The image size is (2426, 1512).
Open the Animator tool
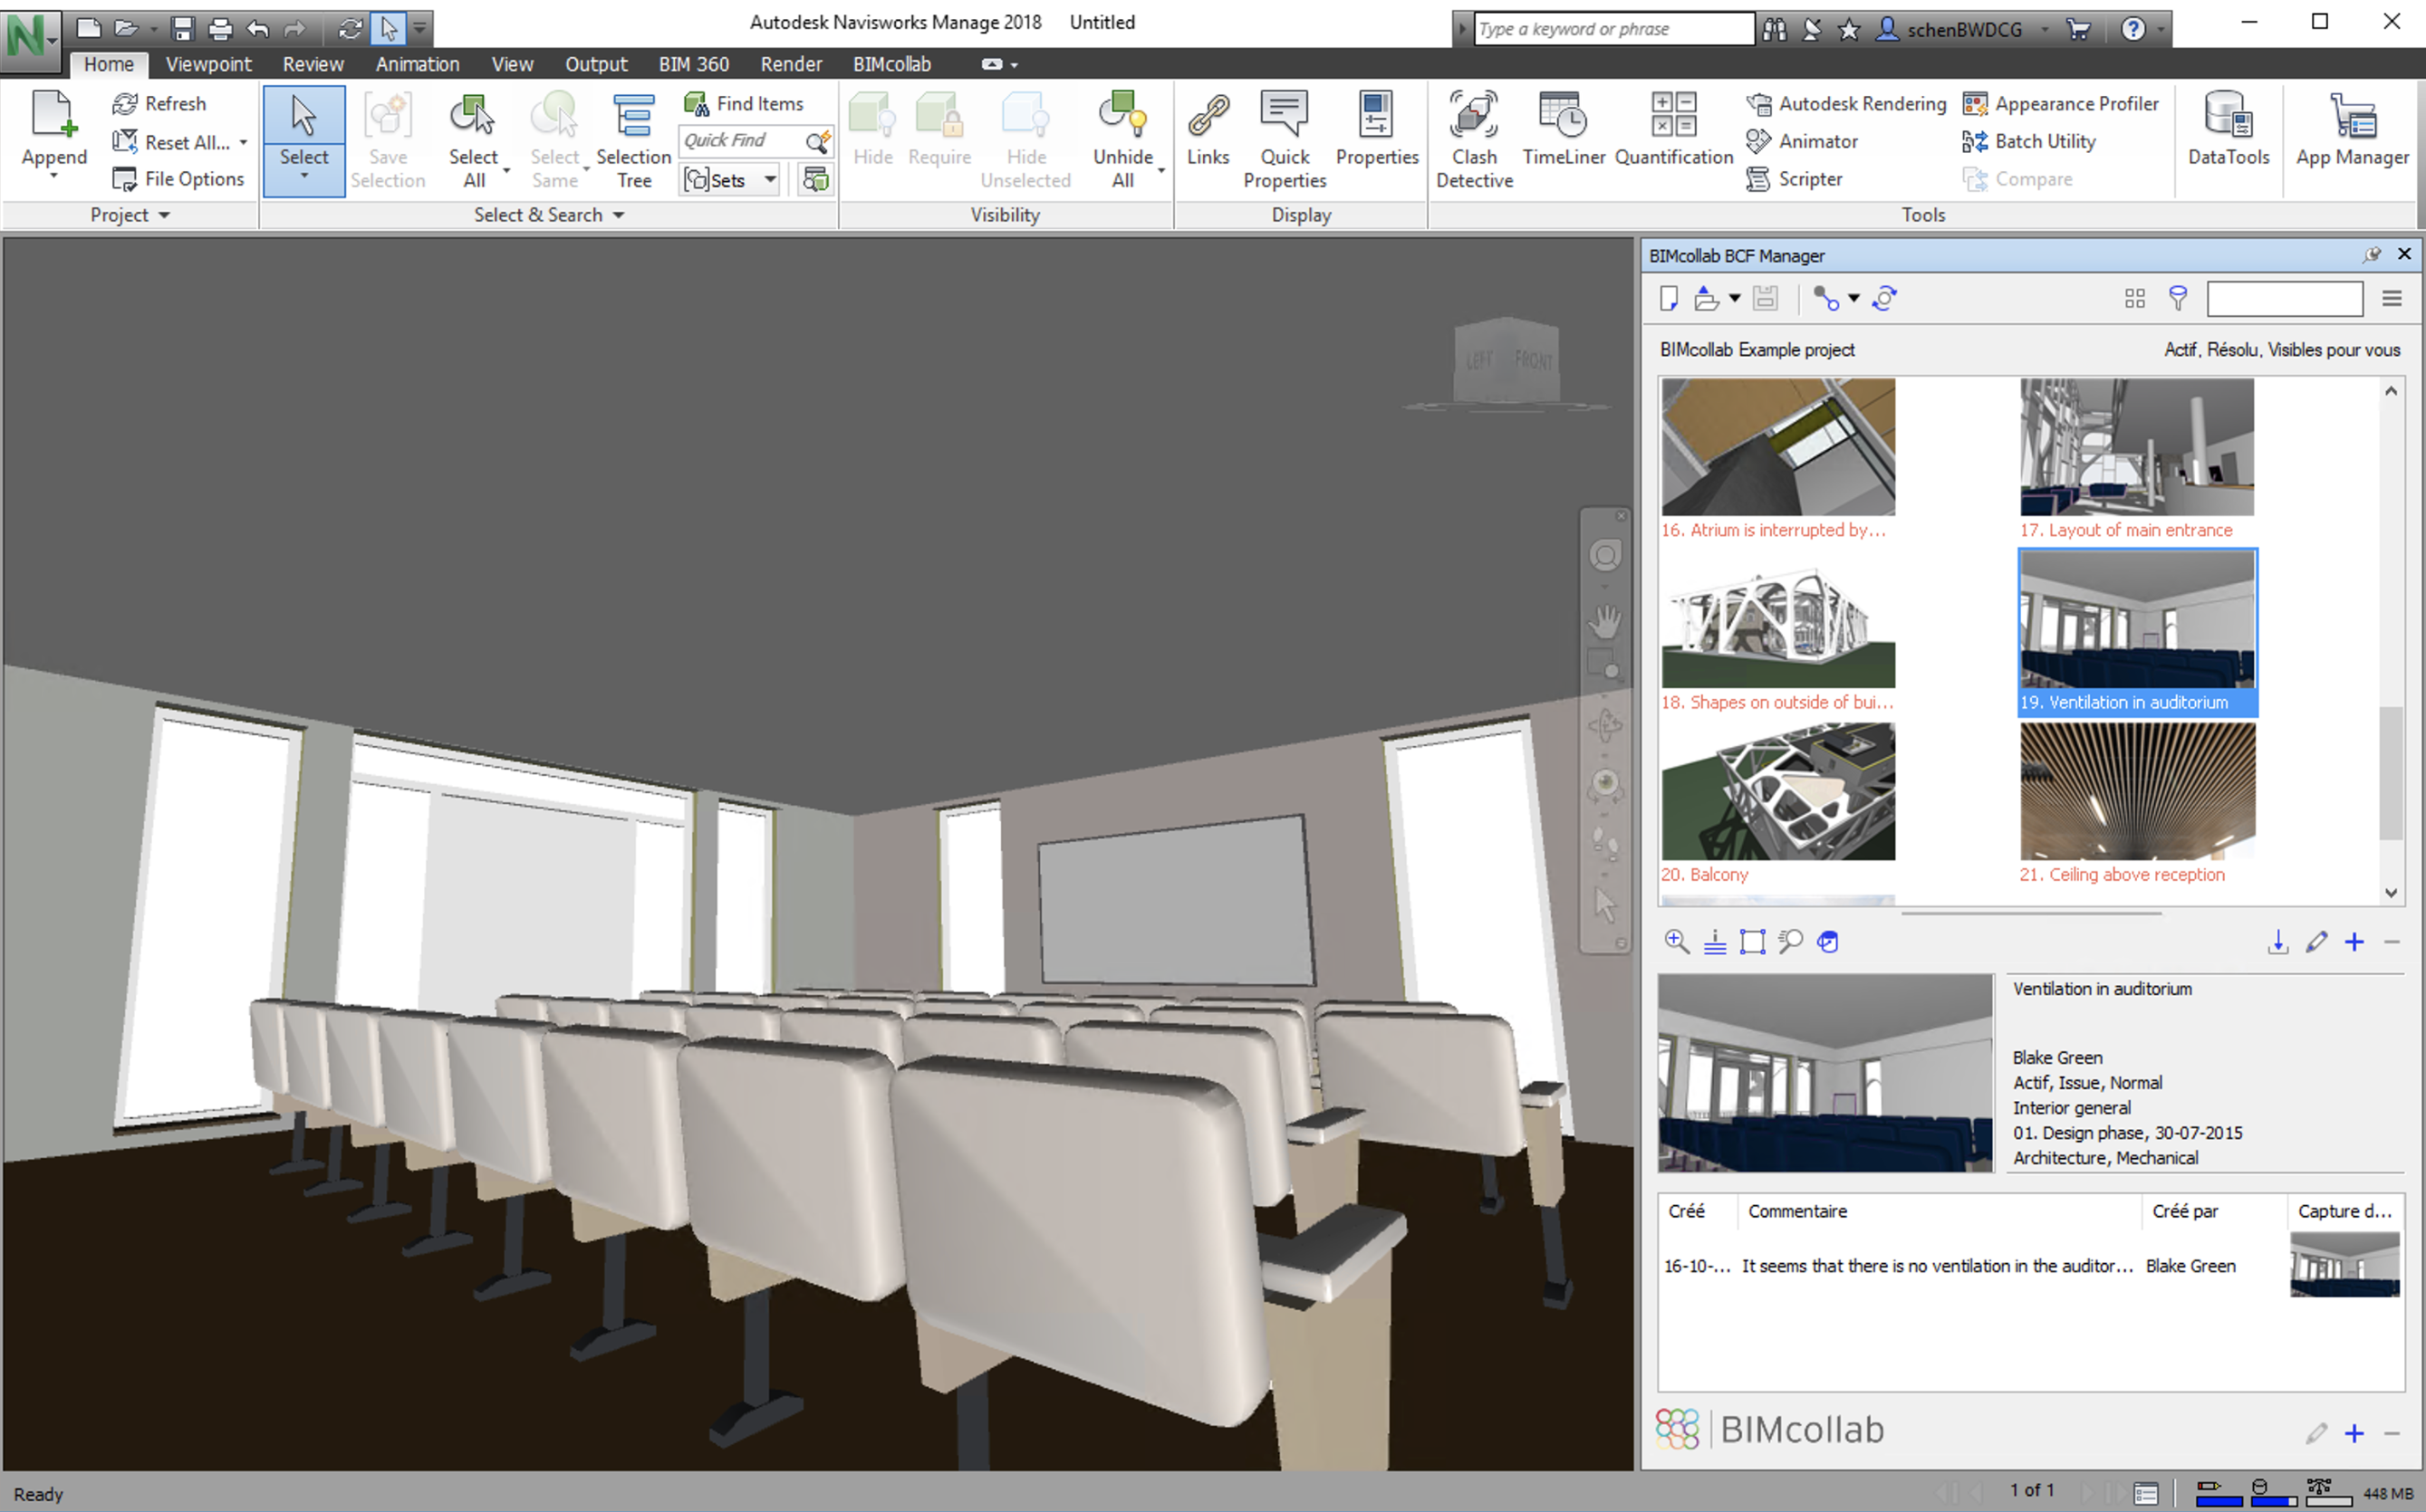[1802, 141]
